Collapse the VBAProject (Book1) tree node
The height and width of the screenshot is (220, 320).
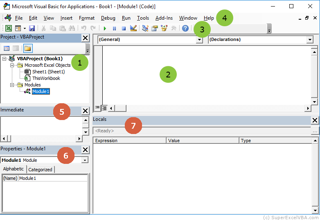pos(4,59)
